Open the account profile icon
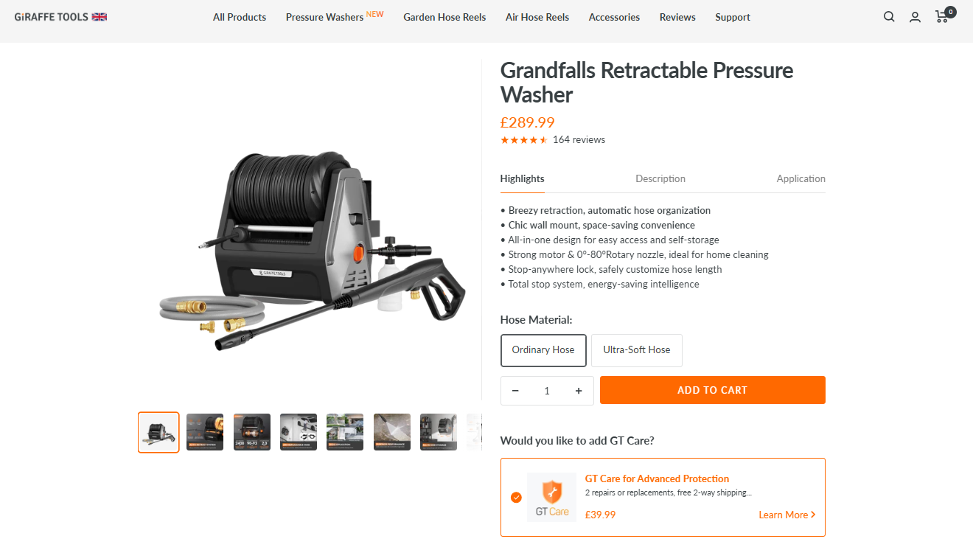 (915, 17)
